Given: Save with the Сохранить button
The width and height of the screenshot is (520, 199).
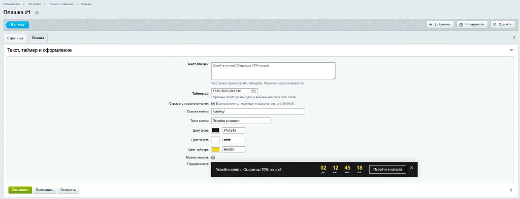Looking at the screenshot, I should point(20,190).
